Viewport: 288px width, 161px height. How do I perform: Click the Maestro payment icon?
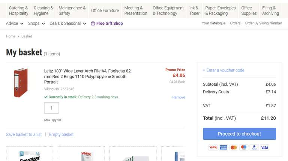click(244, 148)
